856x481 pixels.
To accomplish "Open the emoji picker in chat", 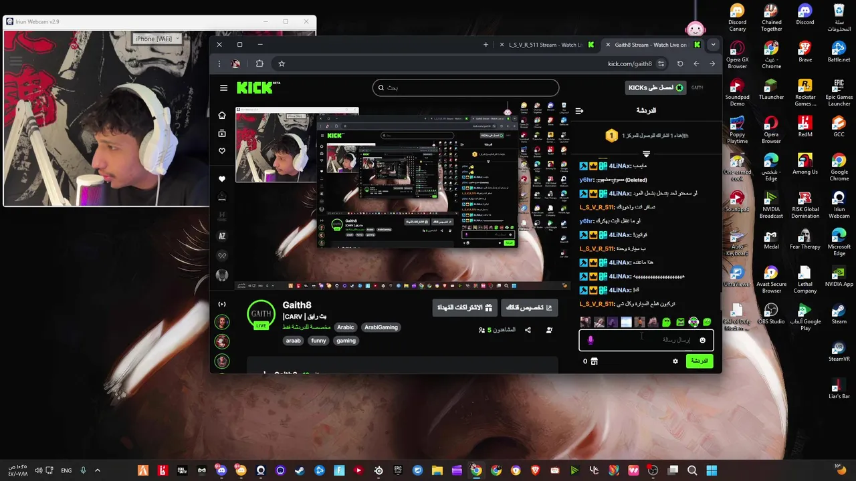I will pyautogui.click(x=702, y=340).
